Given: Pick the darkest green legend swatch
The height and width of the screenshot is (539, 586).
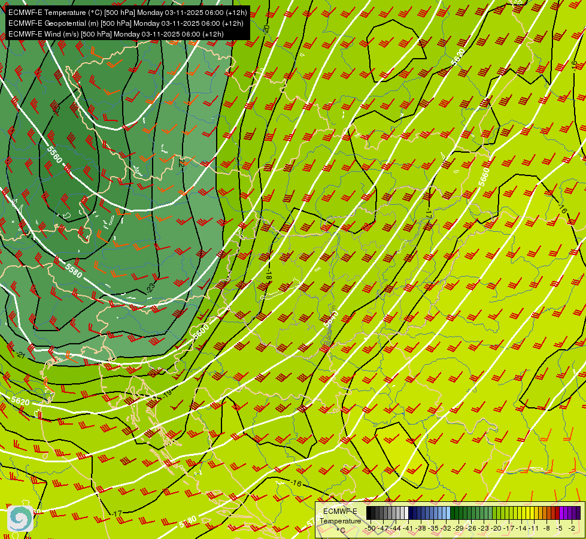Looking at the screenshot, I should tap(453, 513).
